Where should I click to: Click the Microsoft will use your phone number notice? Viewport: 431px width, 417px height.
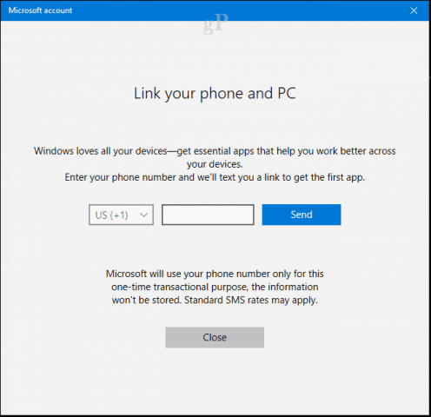click(215, 274)
